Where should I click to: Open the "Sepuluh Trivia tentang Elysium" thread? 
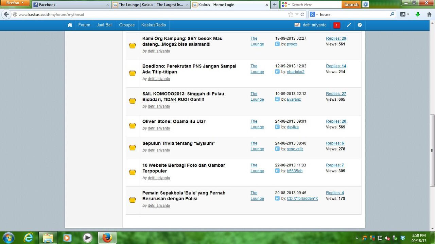(x=178, y=143)
